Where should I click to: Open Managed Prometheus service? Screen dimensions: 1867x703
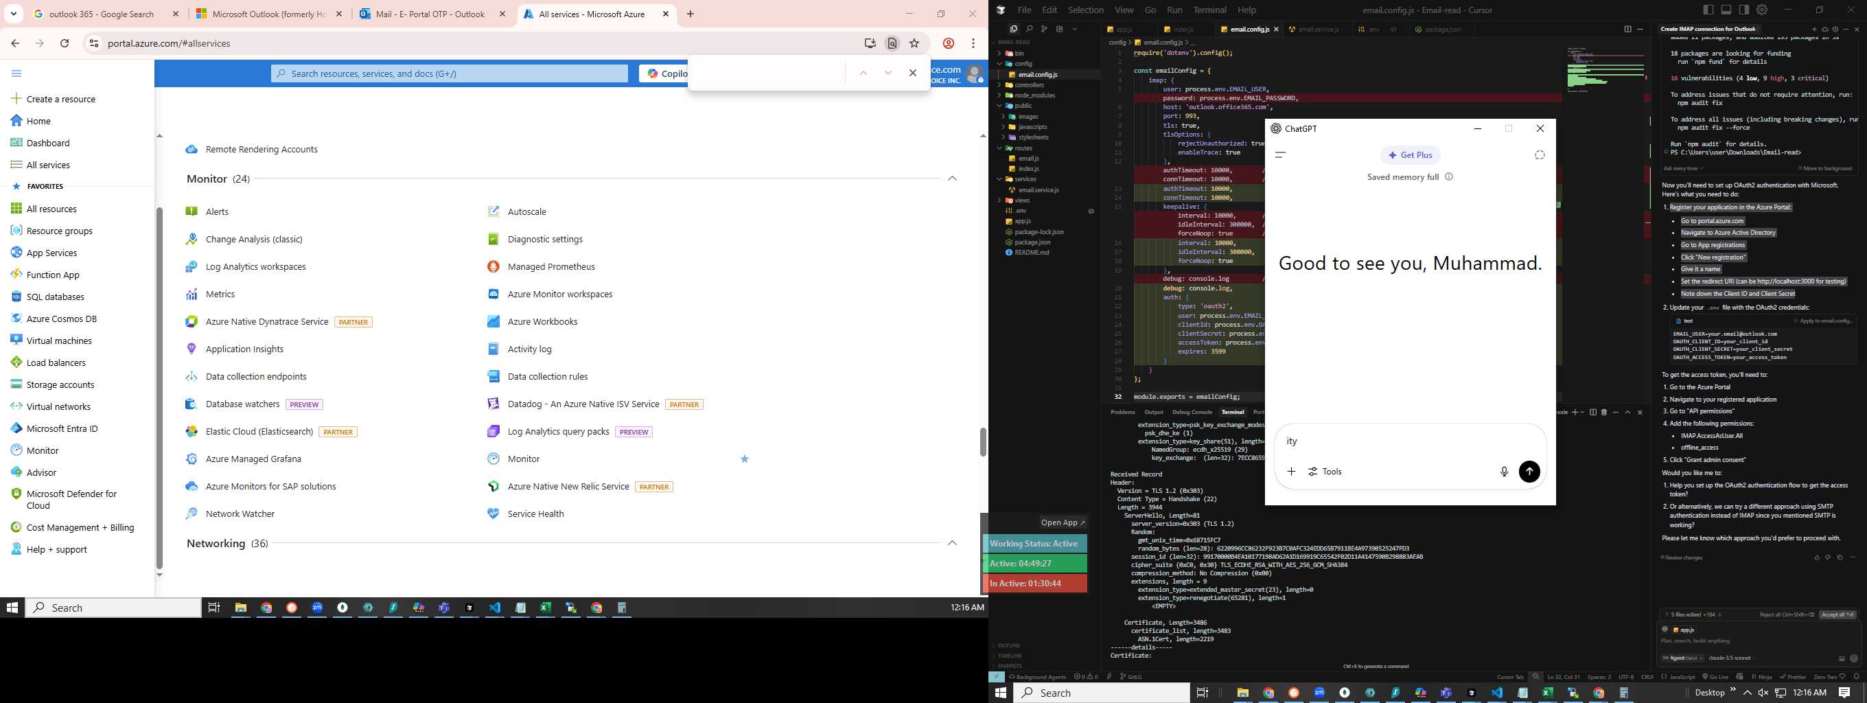click(x=550, y=266)
